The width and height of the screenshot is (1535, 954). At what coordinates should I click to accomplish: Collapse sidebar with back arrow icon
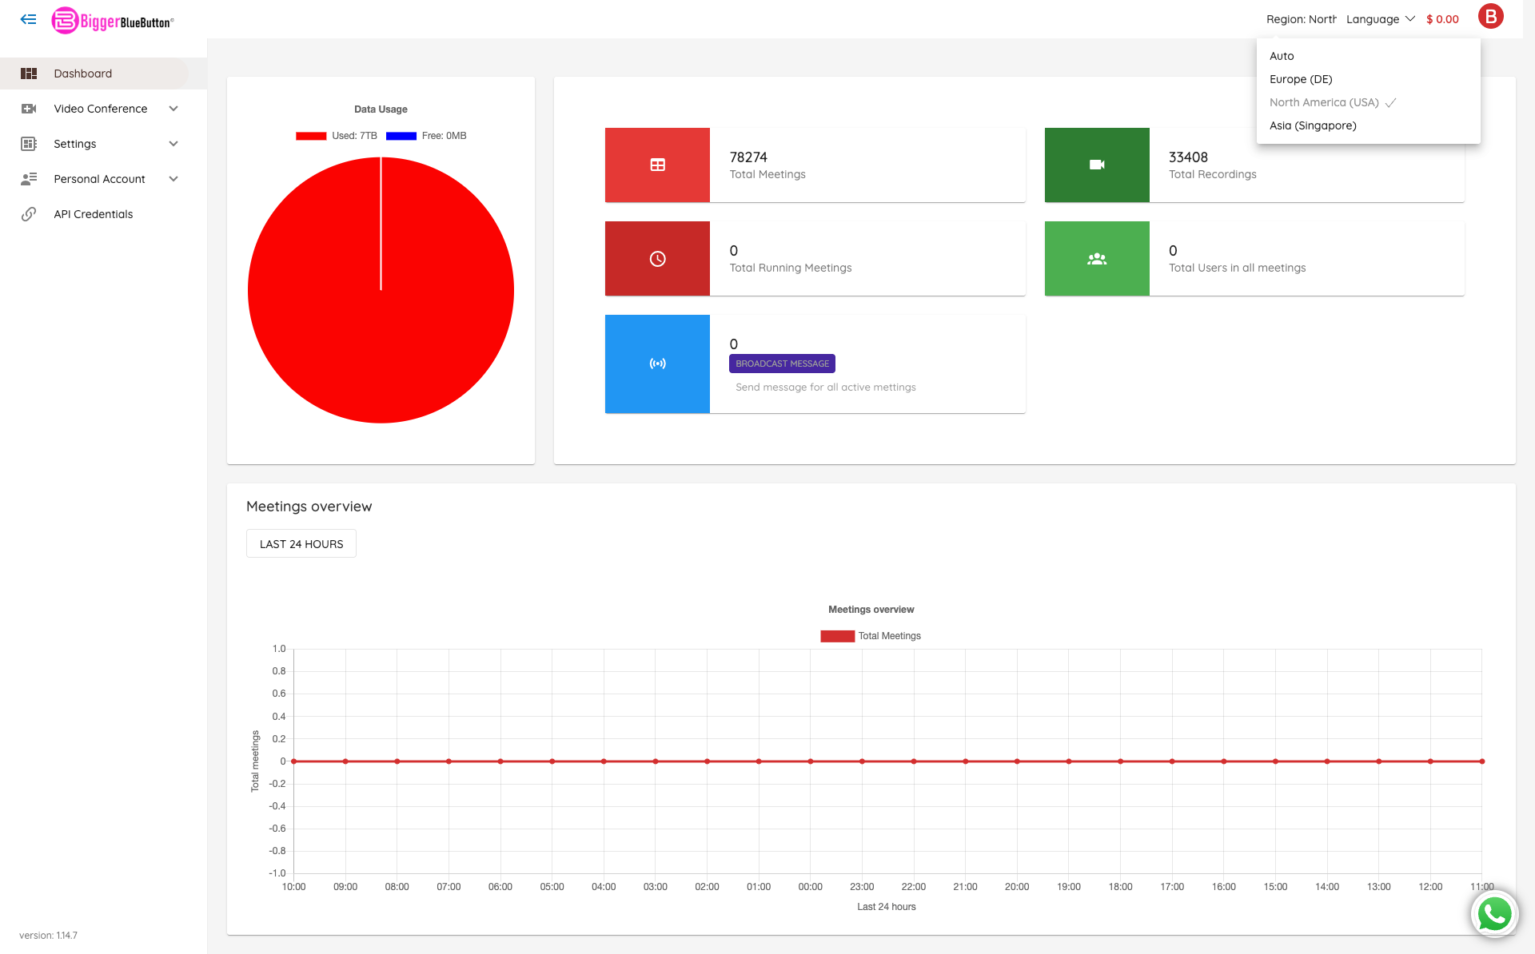(28, 19)
